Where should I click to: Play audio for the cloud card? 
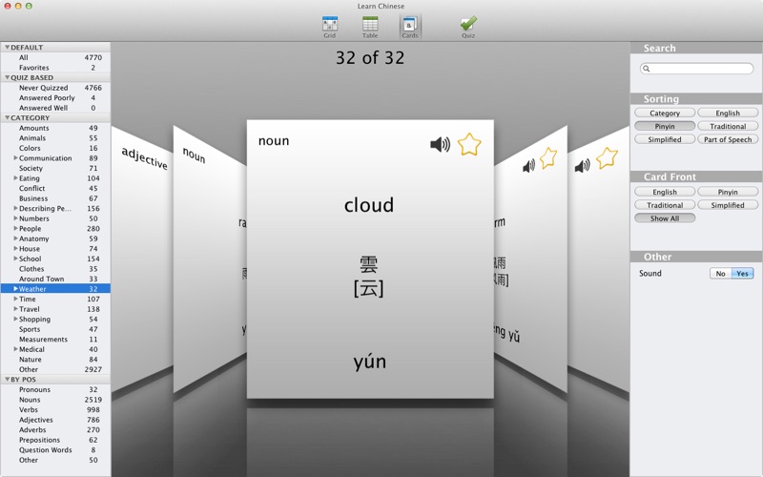[x=440, y=144]
